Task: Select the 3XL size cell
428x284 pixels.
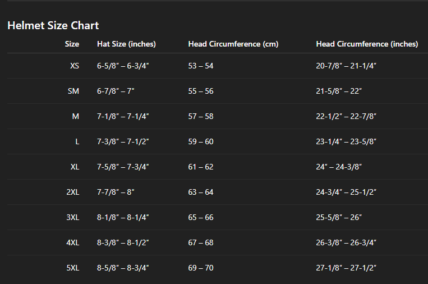Action: pyautogui.click(x=73, y=217)
